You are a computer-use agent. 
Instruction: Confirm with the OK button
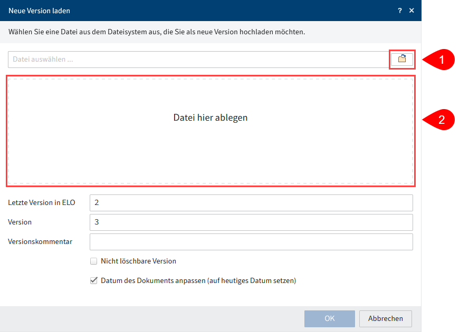coord(330,318)
